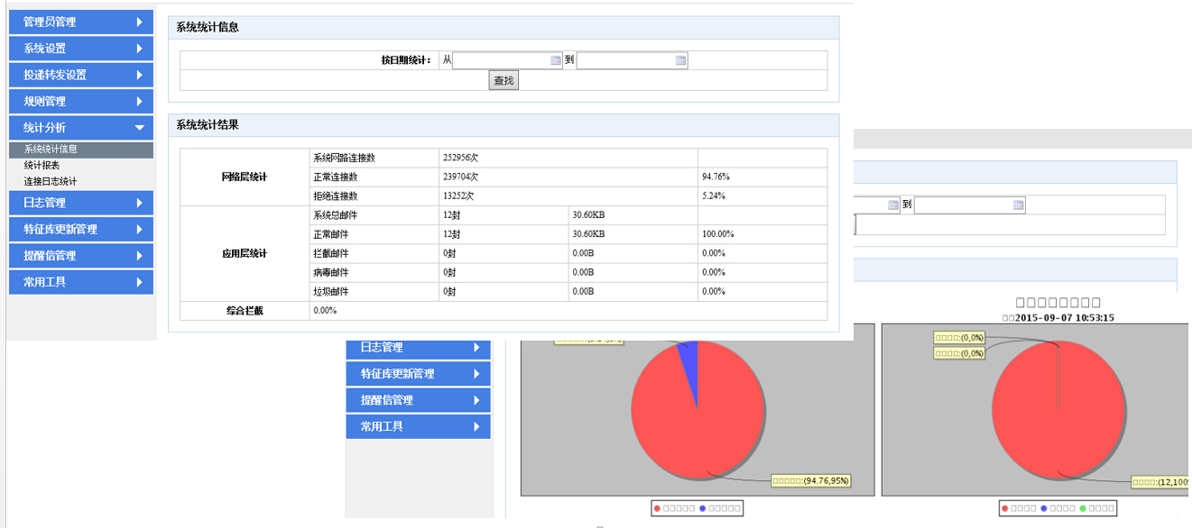Expand the 管理员管理 menu arrow
Viewport: 1192px width, 528px height.
point(139,22)
